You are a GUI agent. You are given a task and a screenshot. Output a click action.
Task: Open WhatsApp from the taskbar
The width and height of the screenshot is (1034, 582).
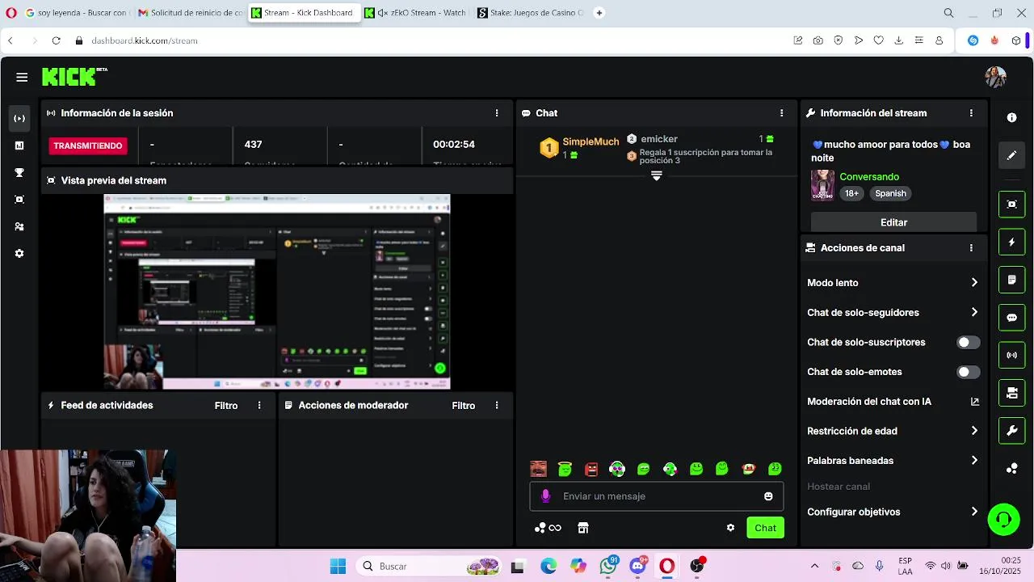(608, 566)
